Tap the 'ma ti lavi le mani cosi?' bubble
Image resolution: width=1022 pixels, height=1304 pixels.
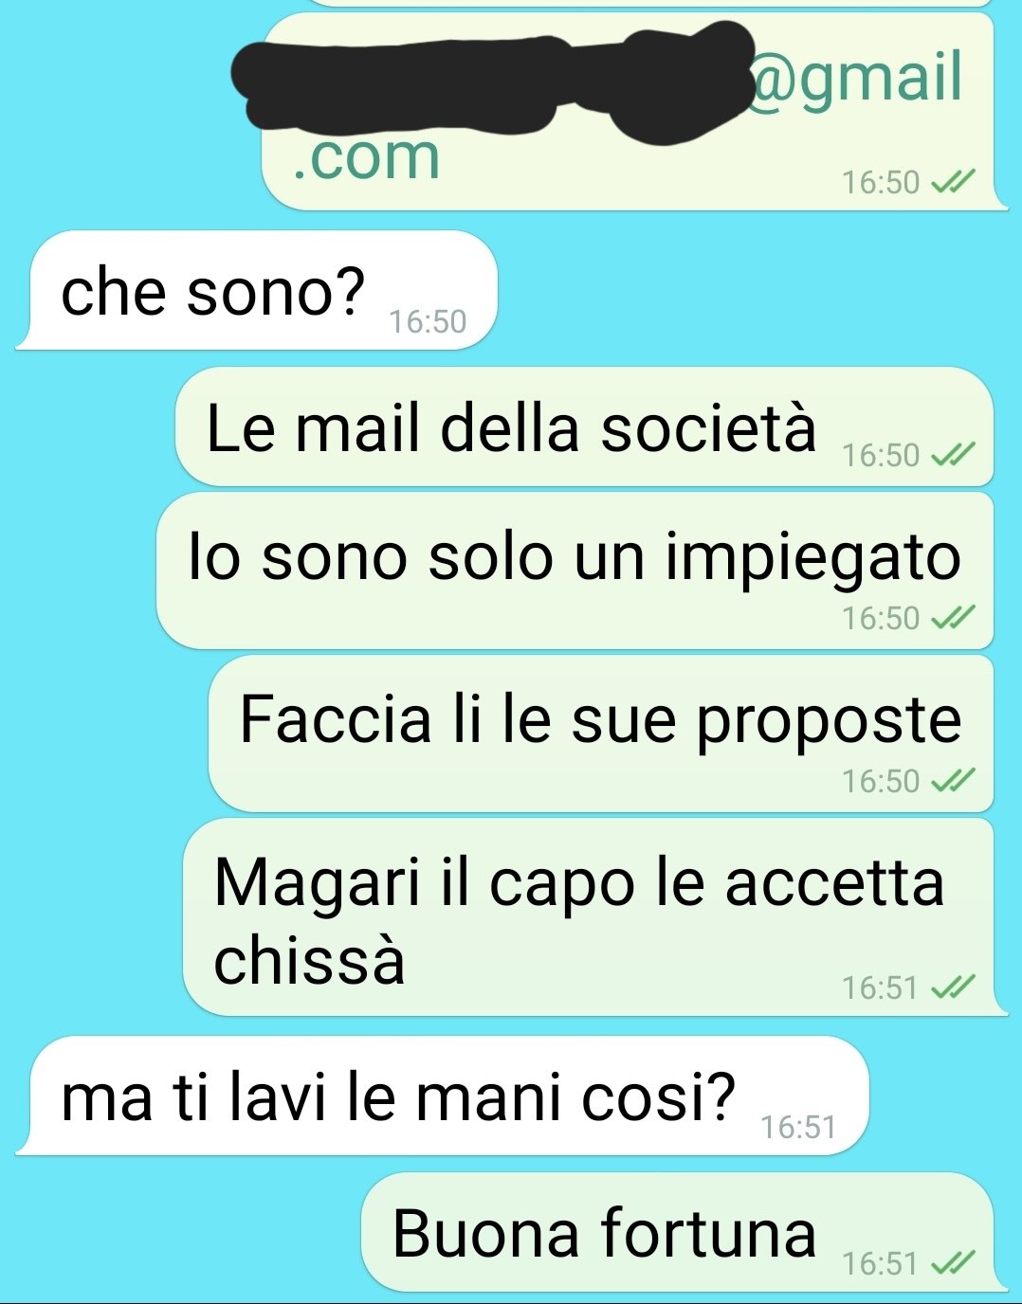tap(442, 1096)
